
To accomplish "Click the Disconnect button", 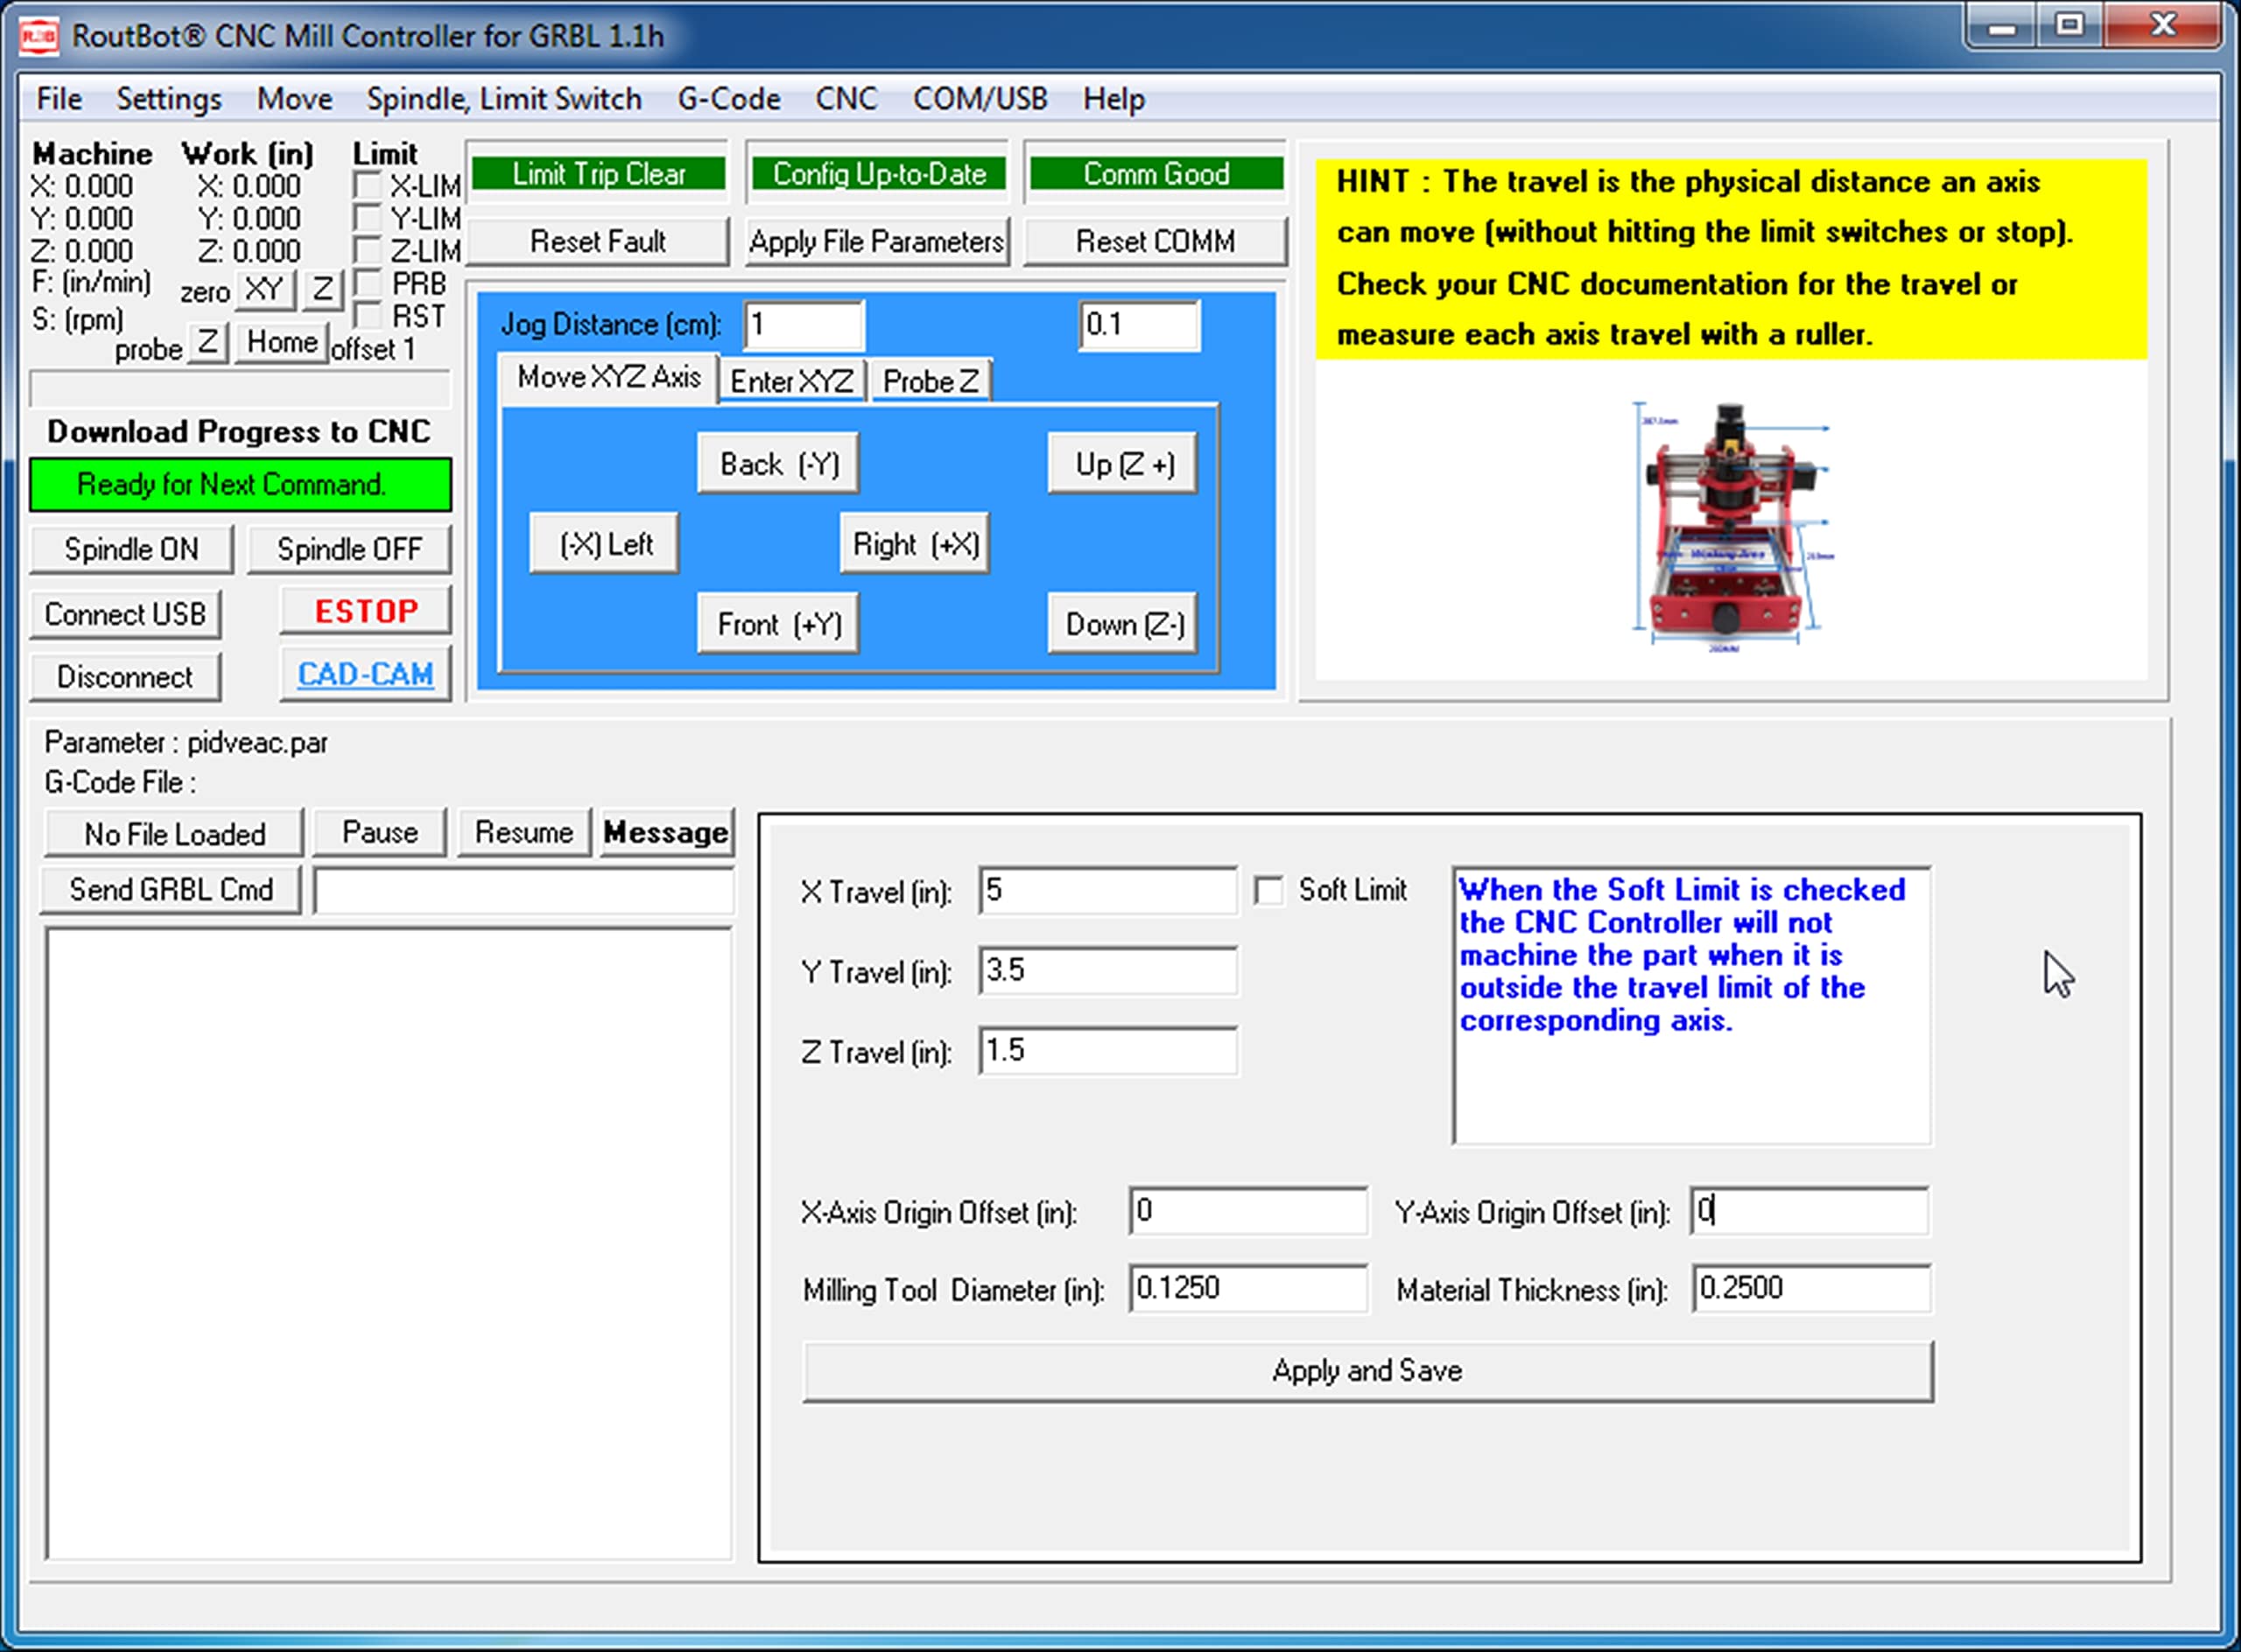I will [125, 677].
